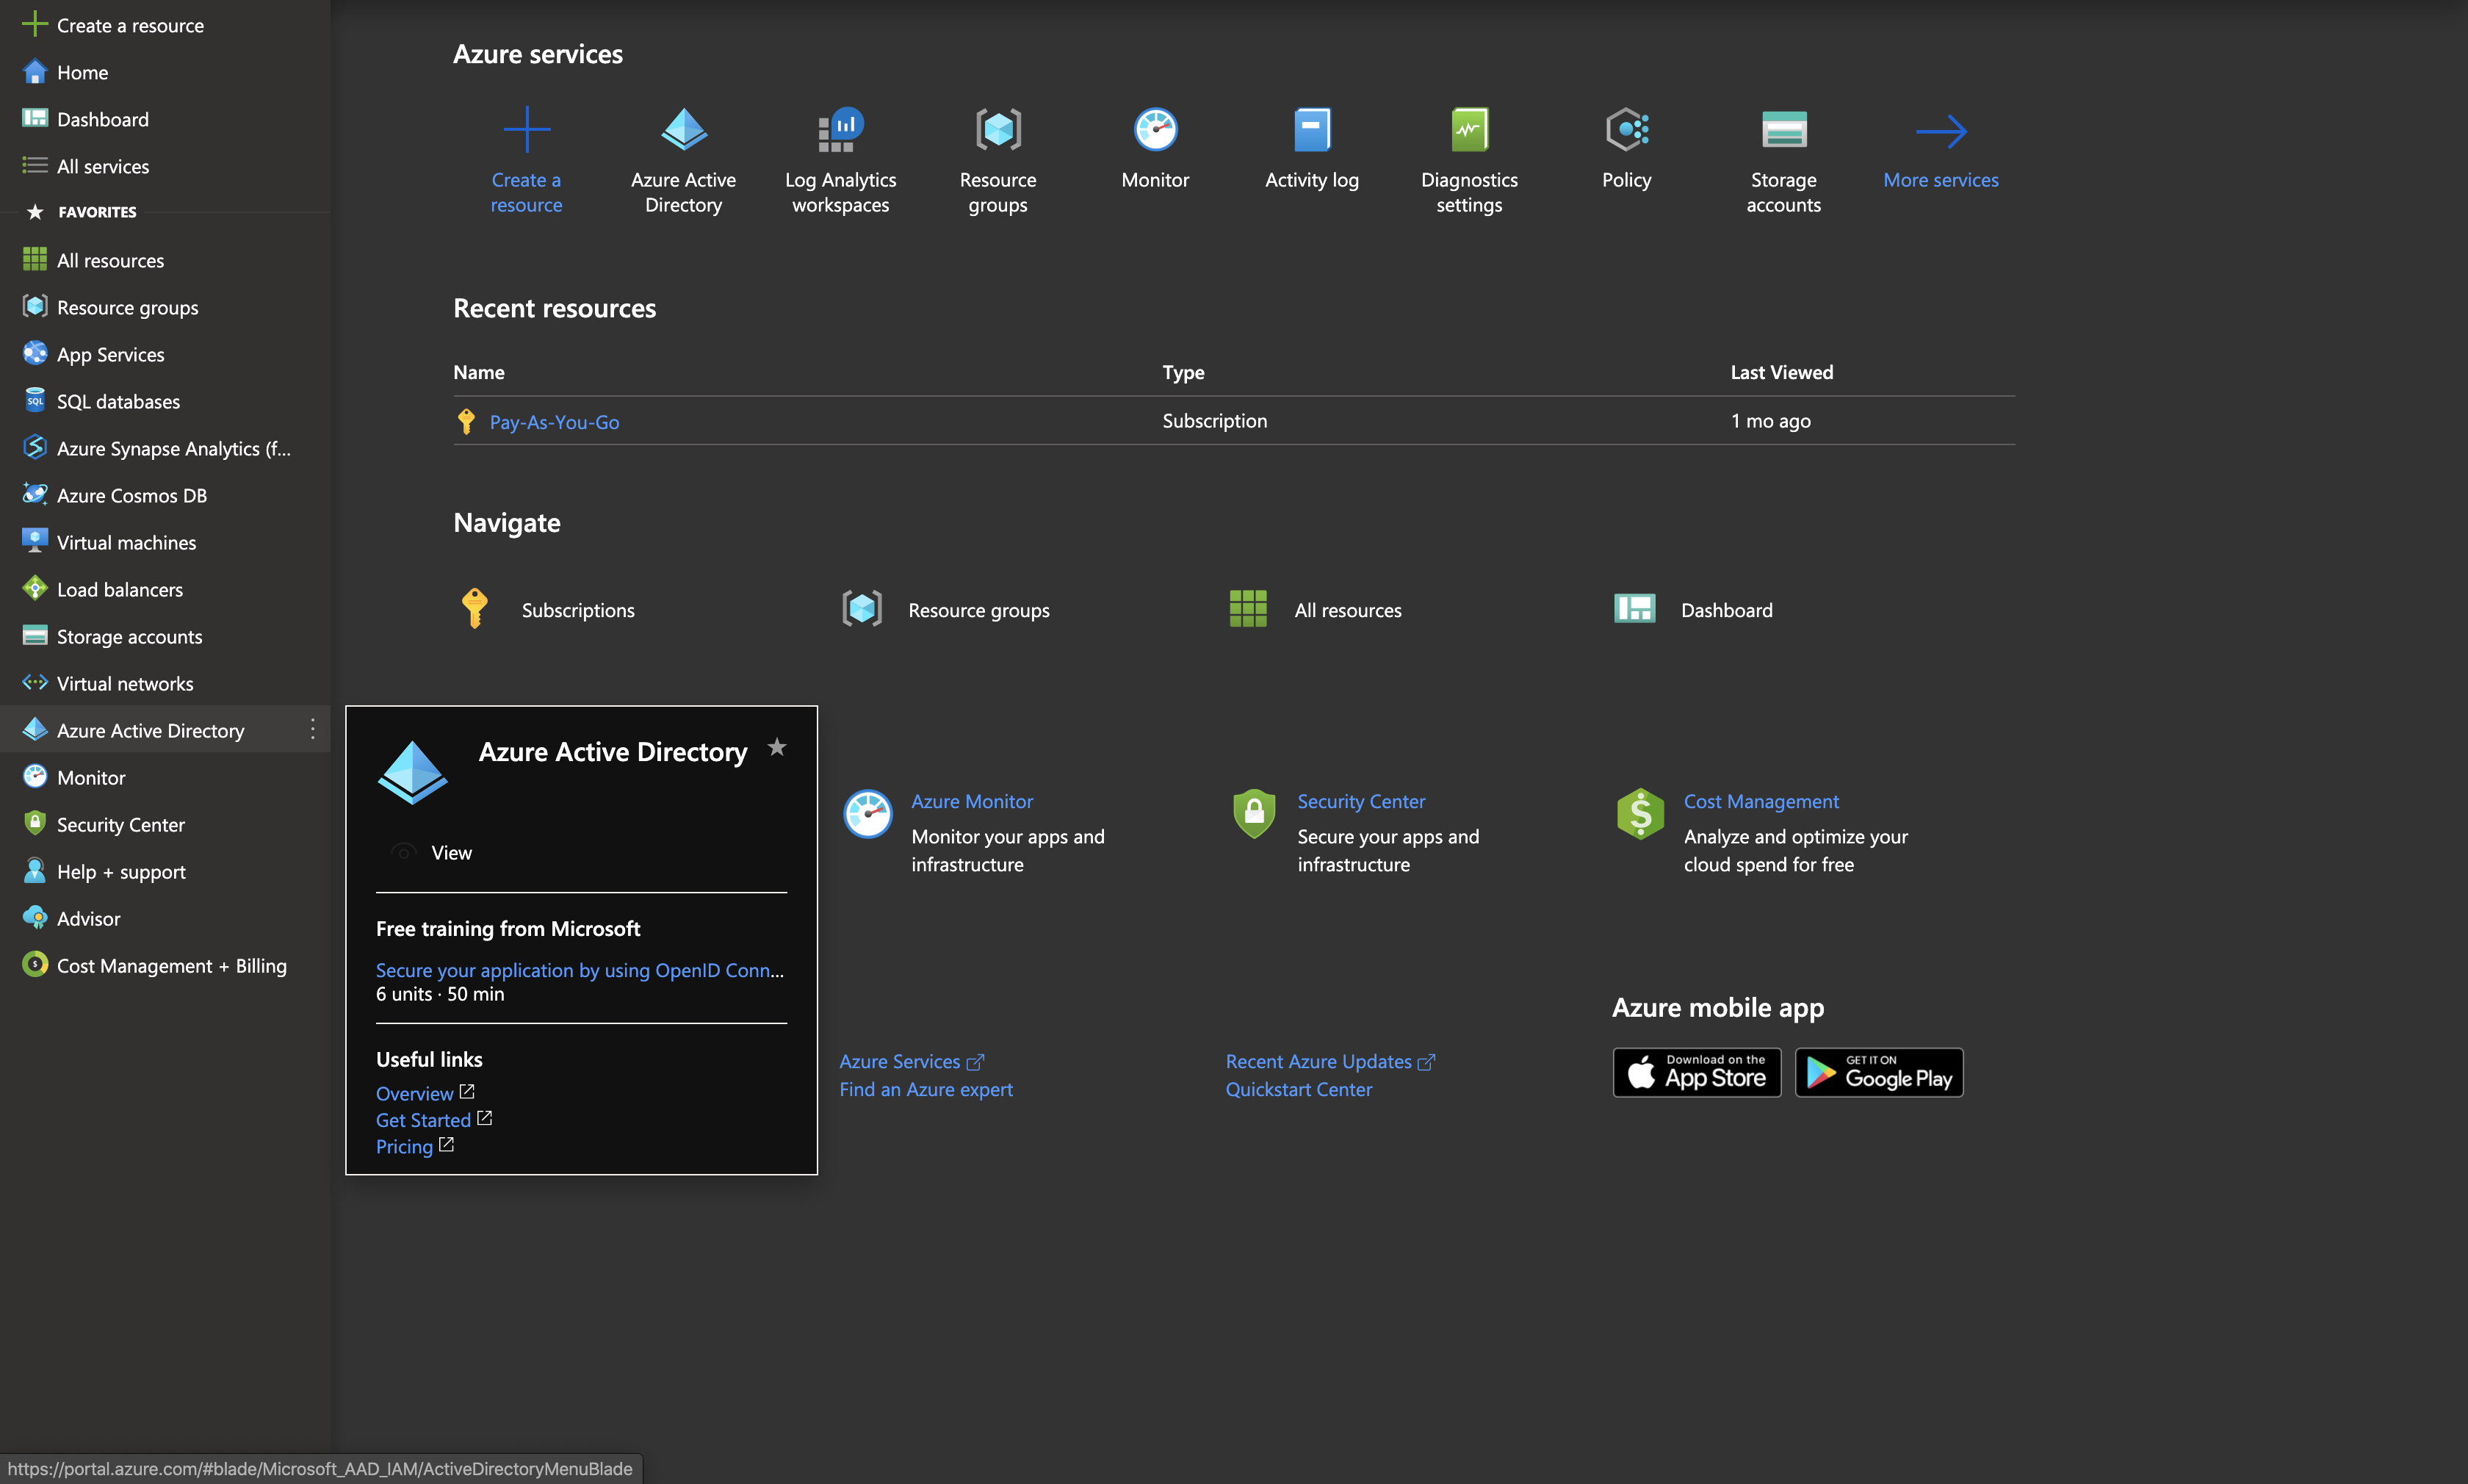The height and width of the screenshot is (1484, 2468).
Task: Click the Subscriptions key icon under Navigate
Action: click(475, 609)
